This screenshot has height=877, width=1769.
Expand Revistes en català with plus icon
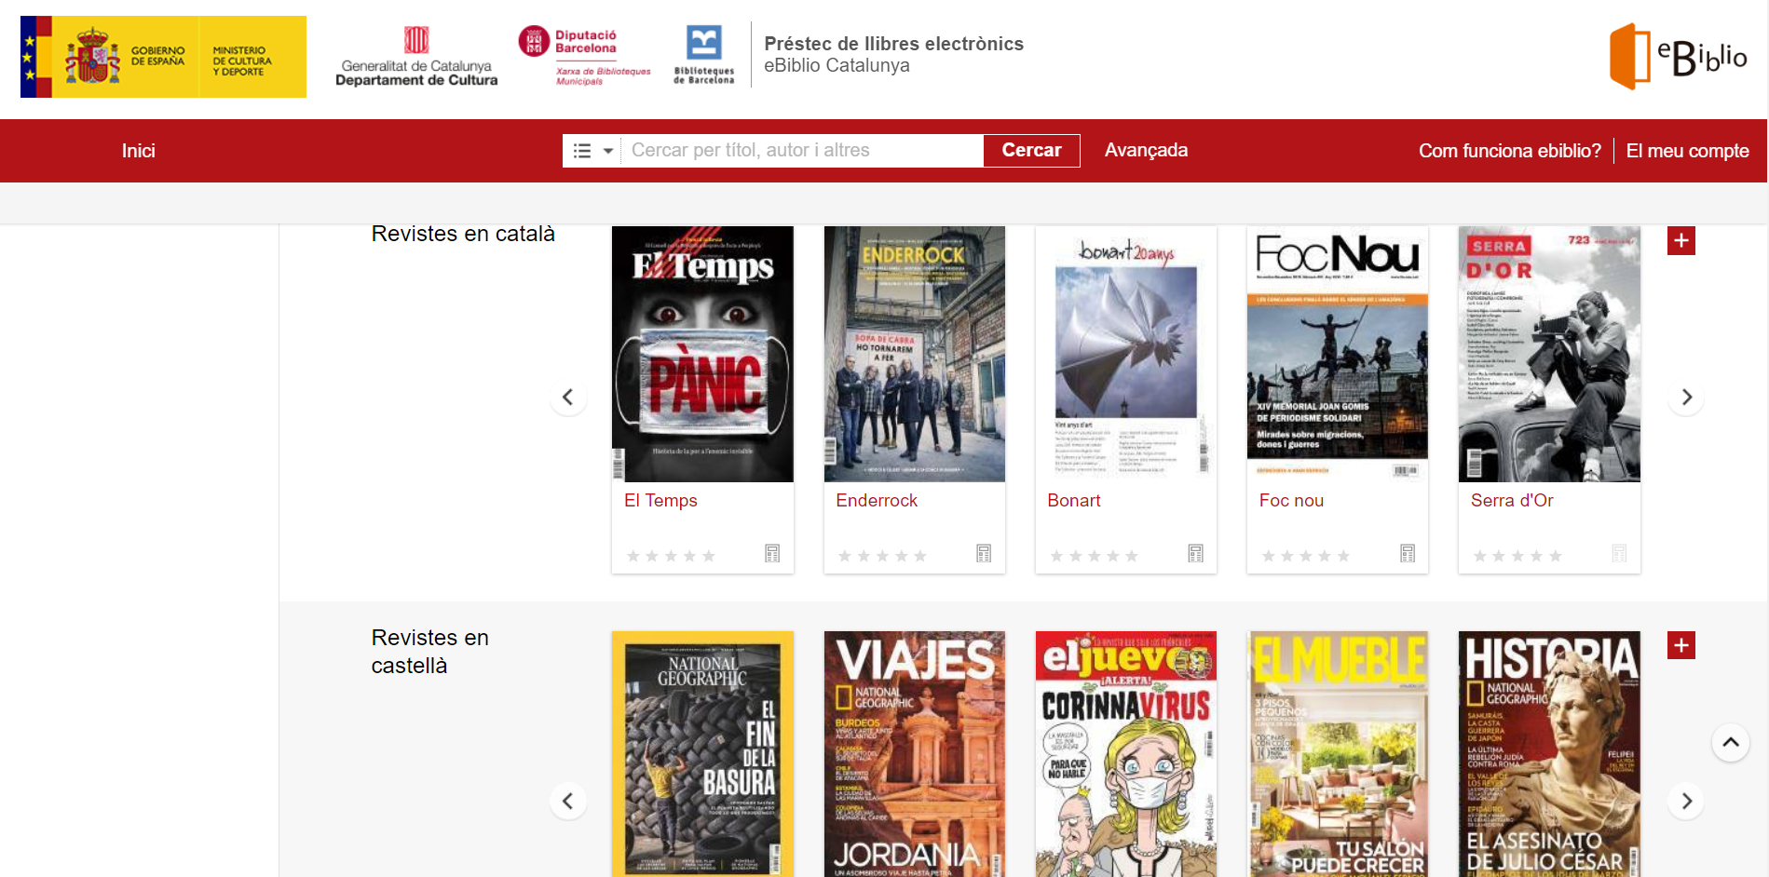(x=1681, y=241)
